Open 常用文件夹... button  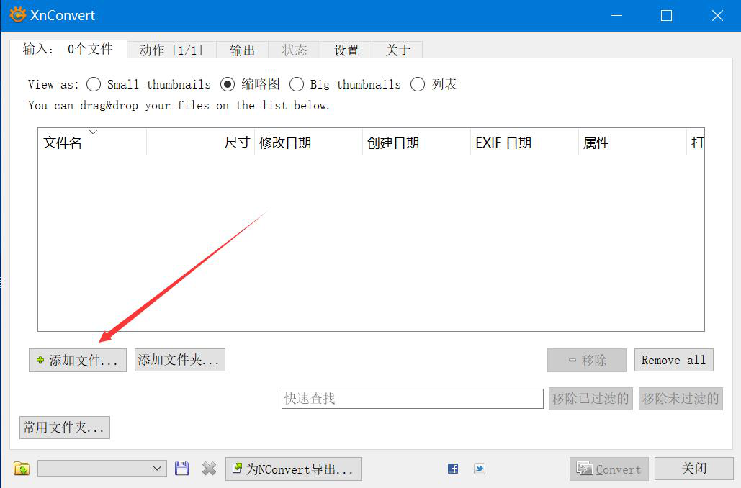65,428
